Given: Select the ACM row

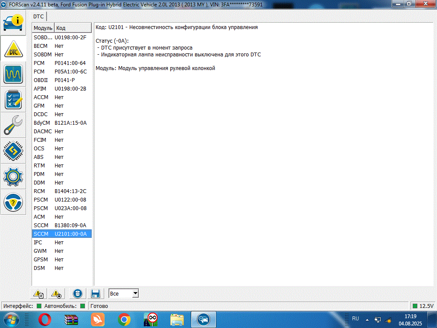Looking at the screenshot, I should 62,217.
